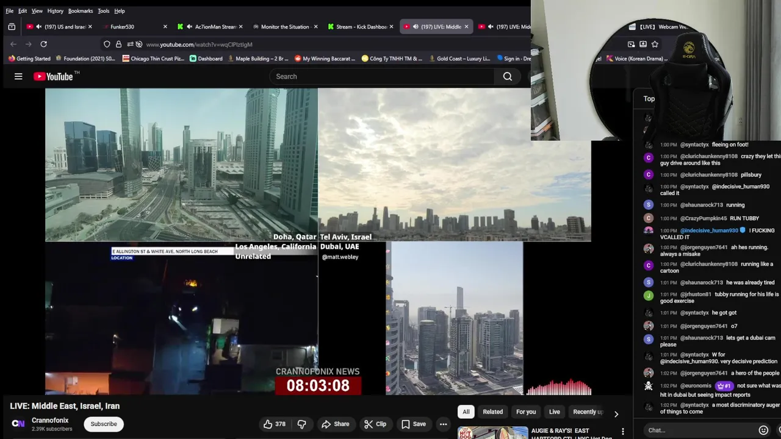This screenshot has width=781, height=439.
Task: Open the Edit menu
Action: pos(22,11)
